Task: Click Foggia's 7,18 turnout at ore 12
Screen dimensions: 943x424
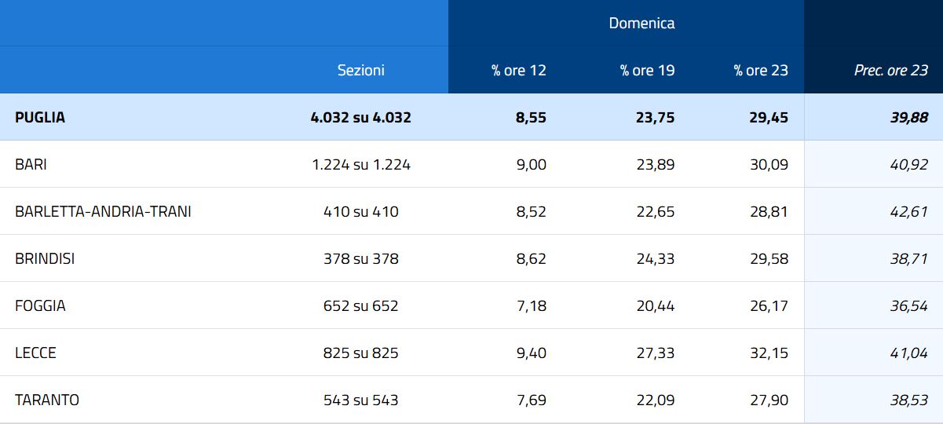Action: coord(531,305)
